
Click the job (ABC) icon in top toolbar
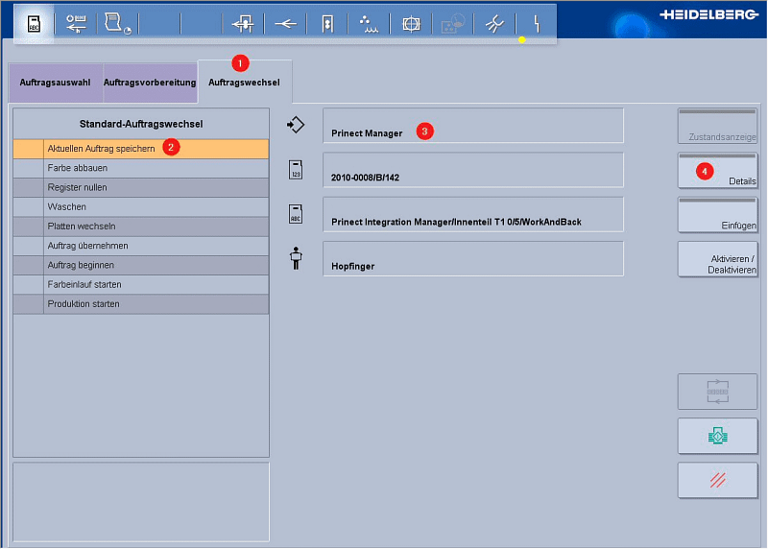(x=33, y=24)
